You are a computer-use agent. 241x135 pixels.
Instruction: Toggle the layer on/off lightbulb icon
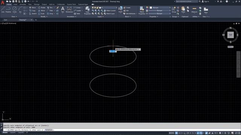[x=93, y=7]
